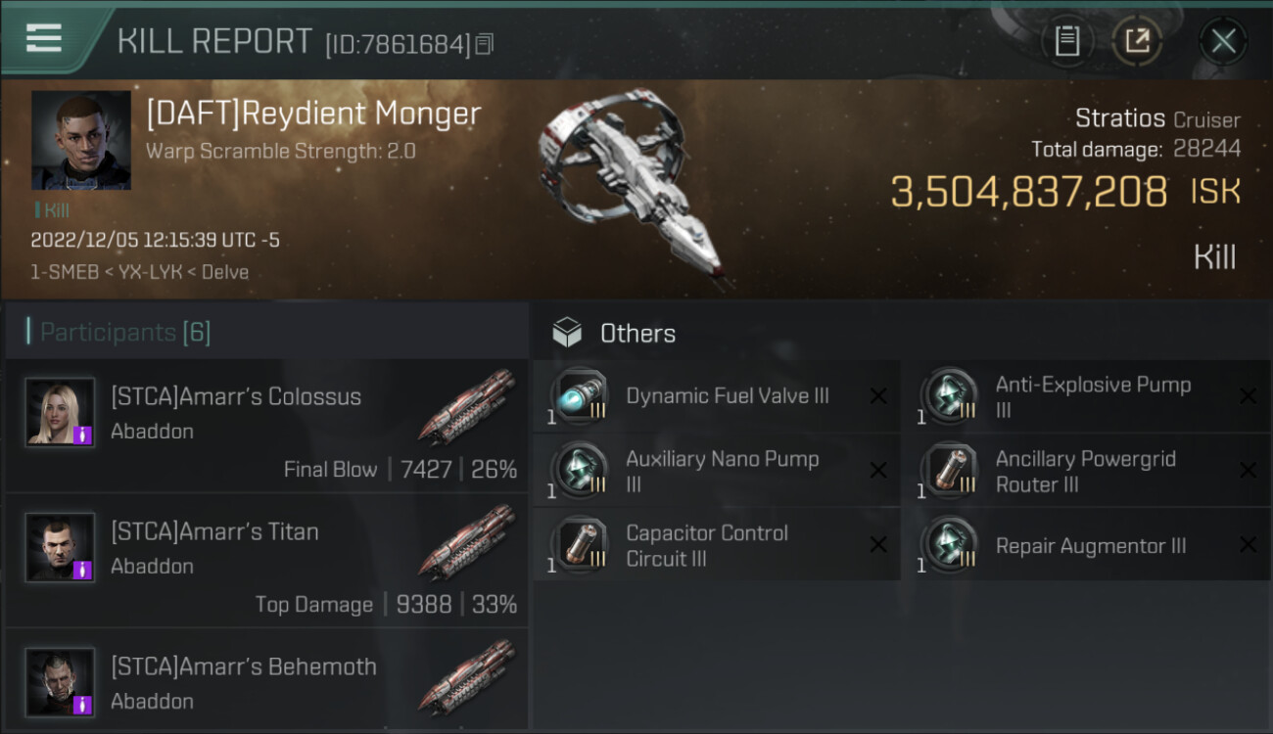View Reydient Monger's pilot portrait
The image size is (1273, 734).
pyautogui.click(x=80, y=140)
